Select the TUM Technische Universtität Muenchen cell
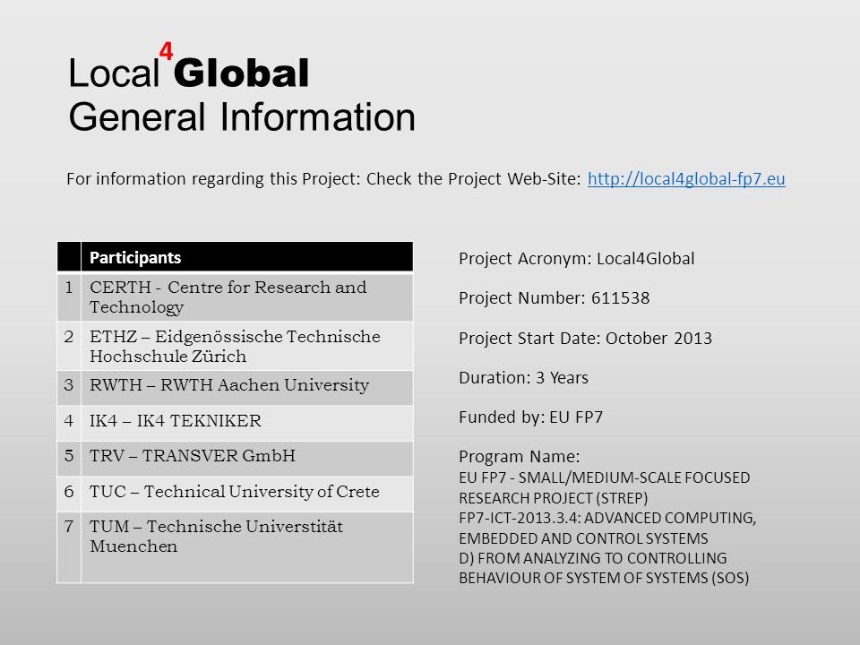Image resolution: width=860 pixels, height=645 pixels. pyautogui.click(x=247, y=547)
